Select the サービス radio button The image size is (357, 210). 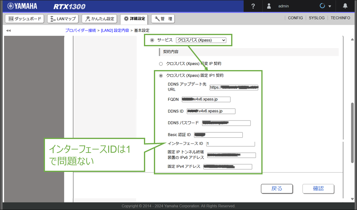pos(152,40)
